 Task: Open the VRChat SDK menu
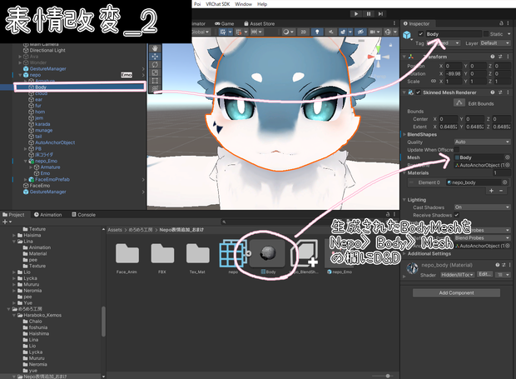[x=217, y=4]
